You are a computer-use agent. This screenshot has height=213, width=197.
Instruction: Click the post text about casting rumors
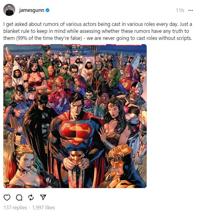coord(98,31)
